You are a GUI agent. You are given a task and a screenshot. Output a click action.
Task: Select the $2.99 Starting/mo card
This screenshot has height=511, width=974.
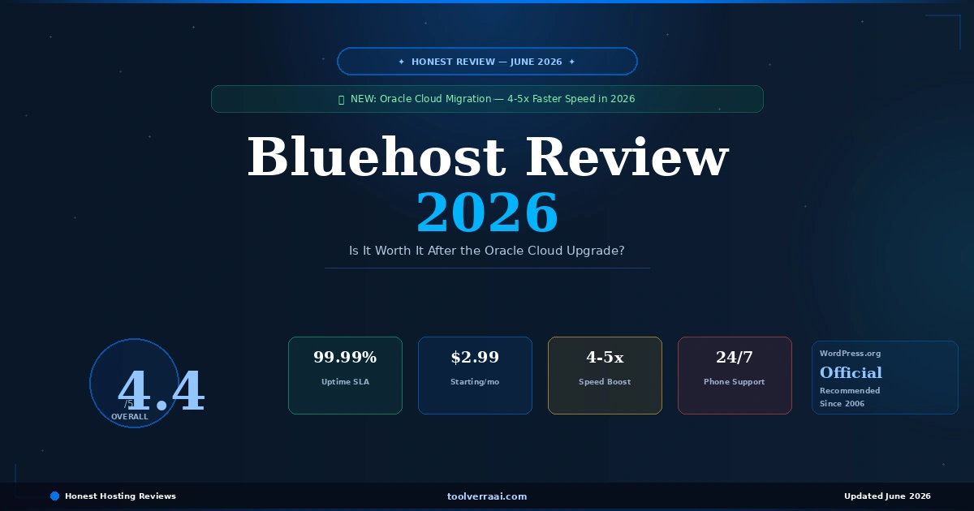[x=475, y=376]
